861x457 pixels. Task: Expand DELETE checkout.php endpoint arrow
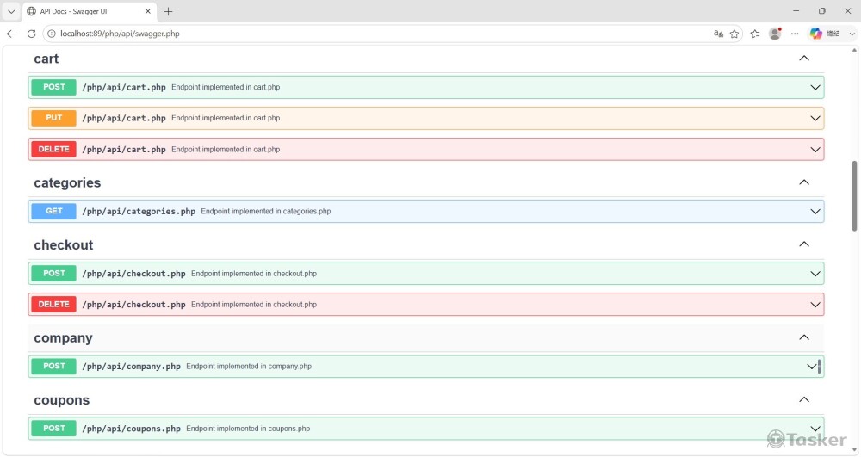[x=815, y=305]
